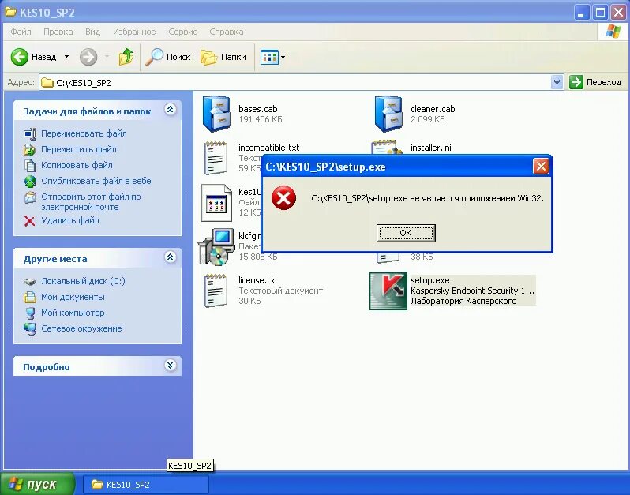The height and width of the screenshot is (495, 630).
Task: Click the Пуск start button
Action: [37, 484]
